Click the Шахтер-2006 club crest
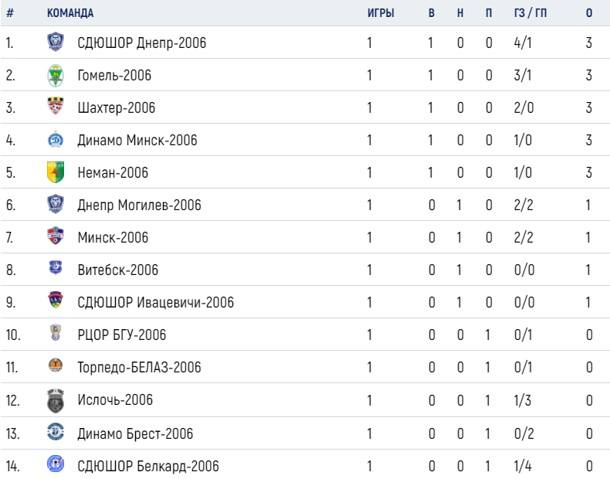 point(56,106)
